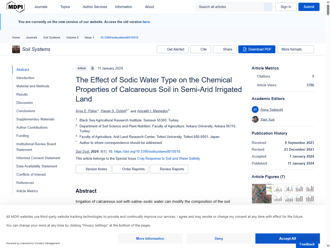The height and width of the screenshot is (248, 330).
Task: Open the Share options
Action: click(225, 49)
